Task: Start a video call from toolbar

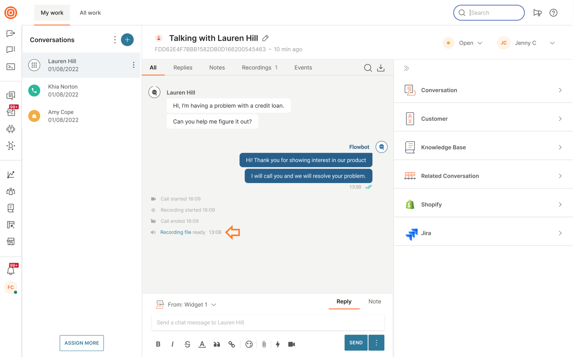Action: click(291, 344)
